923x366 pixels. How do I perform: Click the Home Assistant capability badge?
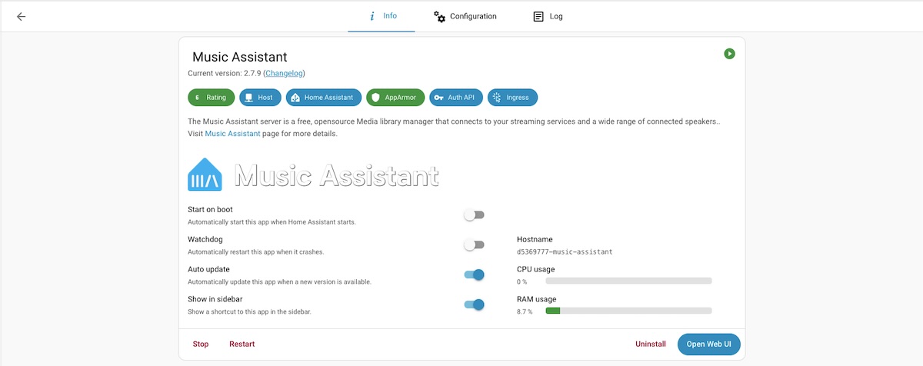(323, 98)
